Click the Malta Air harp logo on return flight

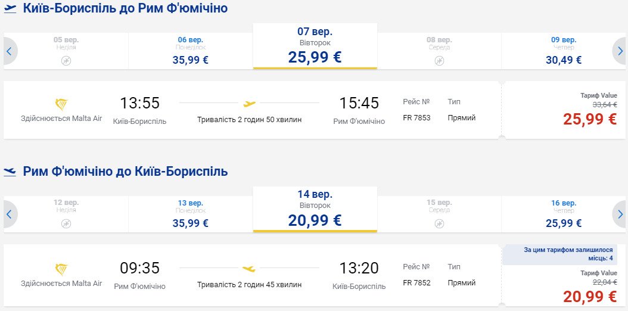(61, 269)
